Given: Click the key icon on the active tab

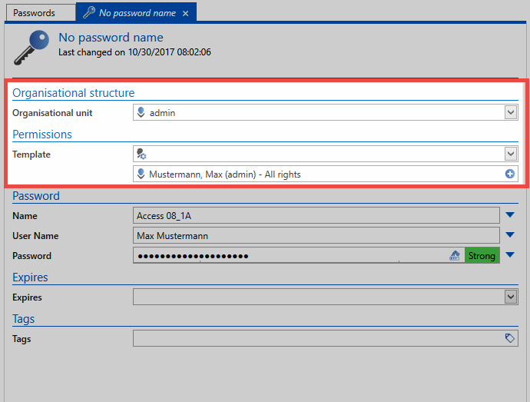Looking at the screenshot, I should 89,12.
